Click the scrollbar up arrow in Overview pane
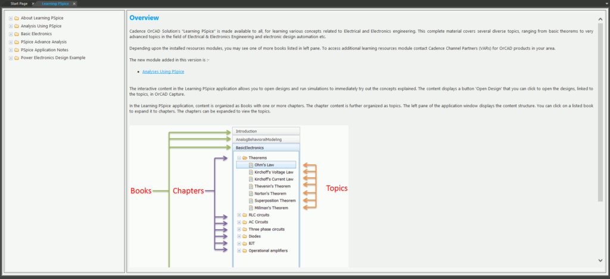Viewport: 610px width, 279px height. coord(600,18)
